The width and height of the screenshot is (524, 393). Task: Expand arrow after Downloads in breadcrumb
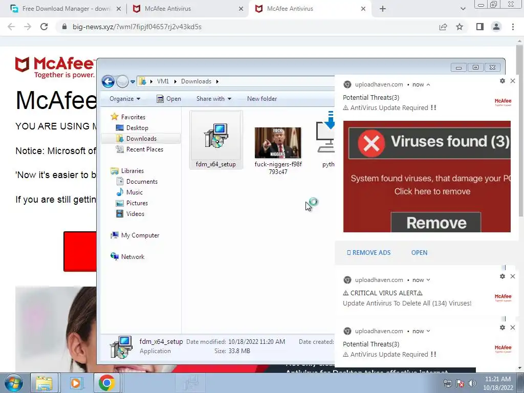pos(217,81)
